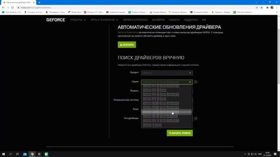Open the Windows 10 bookmark
Image resolution: width=280 pixels, height=157 pixels.
[x=94, y=12]
